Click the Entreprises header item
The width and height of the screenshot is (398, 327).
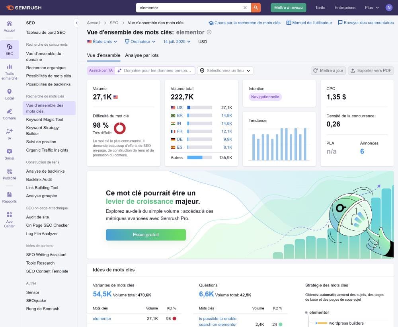pyautogui.click(x=345, y=8)
